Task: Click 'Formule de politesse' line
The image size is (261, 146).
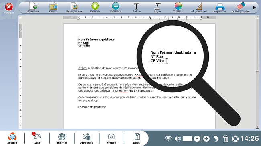Action: [x=92, y=107]
